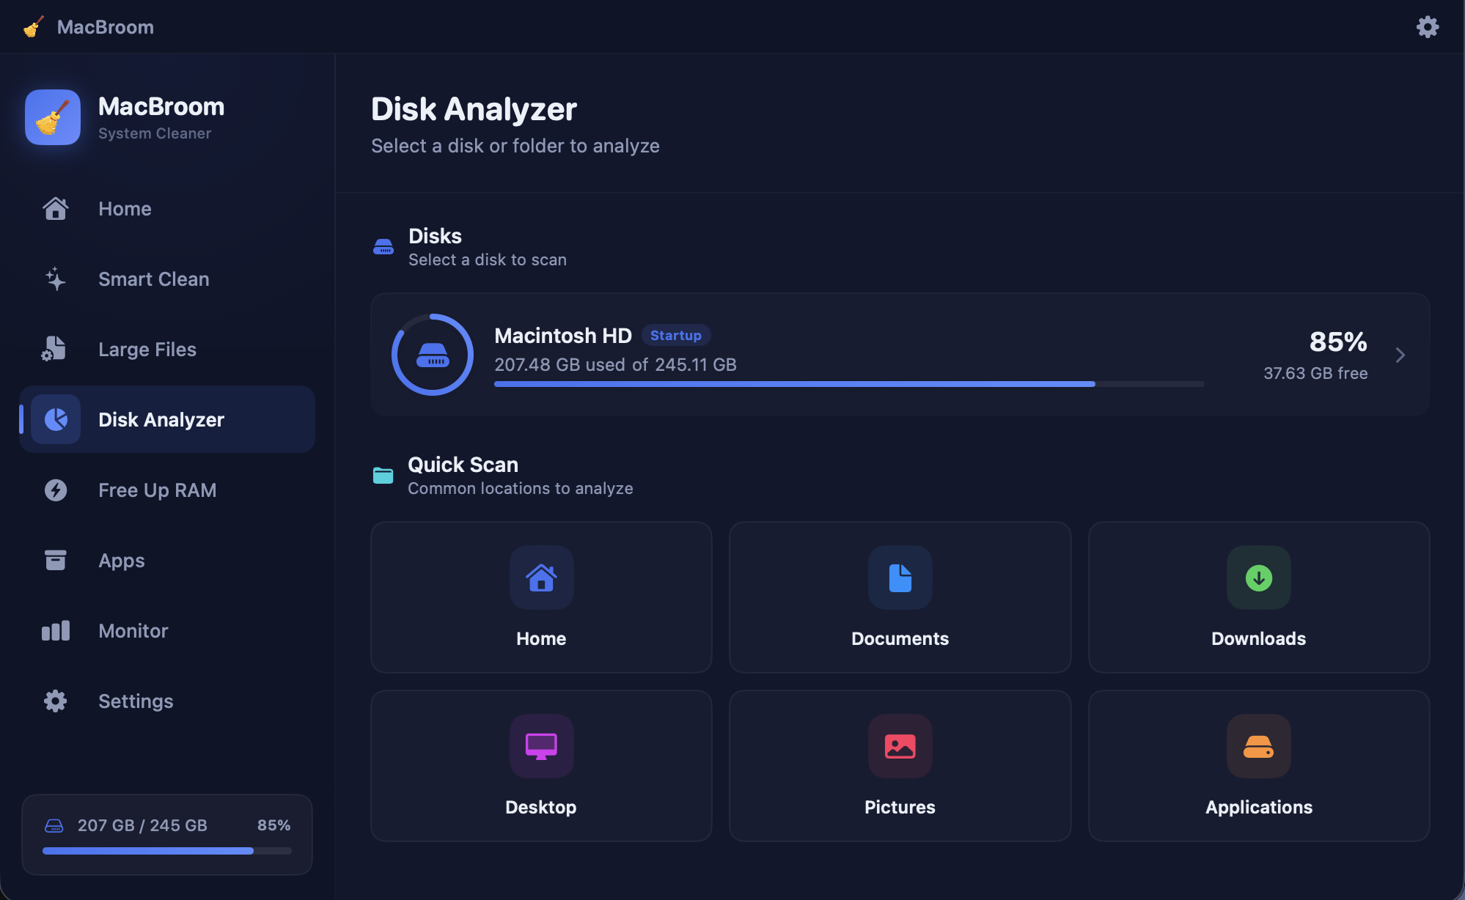Scan the Applications folder card

[x=1259, y=766]
